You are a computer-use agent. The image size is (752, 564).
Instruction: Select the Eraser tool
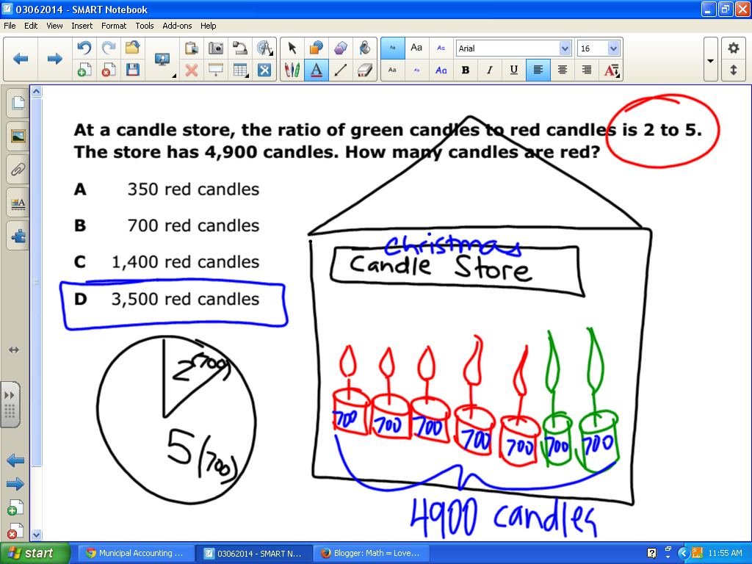[364, 70]
